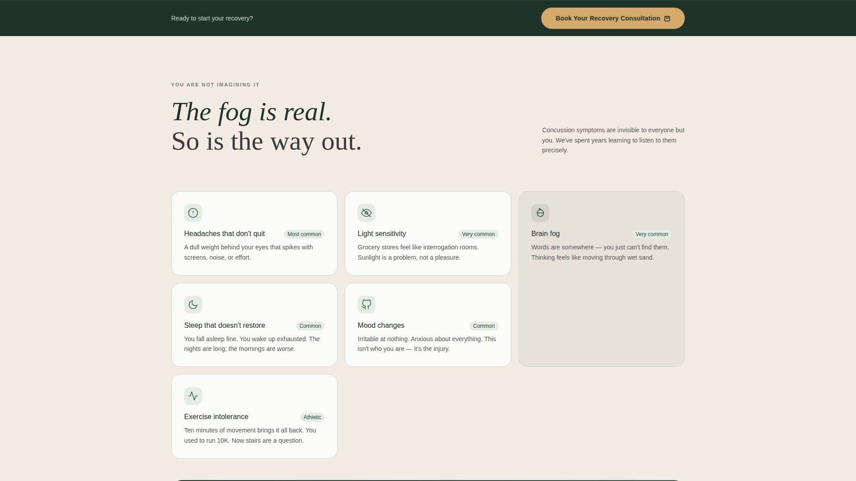
Task: Open the Mood changes card
Action: tap(428, 325)
